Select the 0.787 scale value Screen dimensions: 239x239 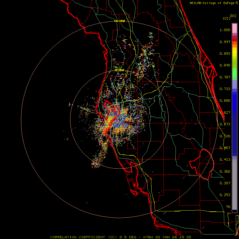pos(225,77)
